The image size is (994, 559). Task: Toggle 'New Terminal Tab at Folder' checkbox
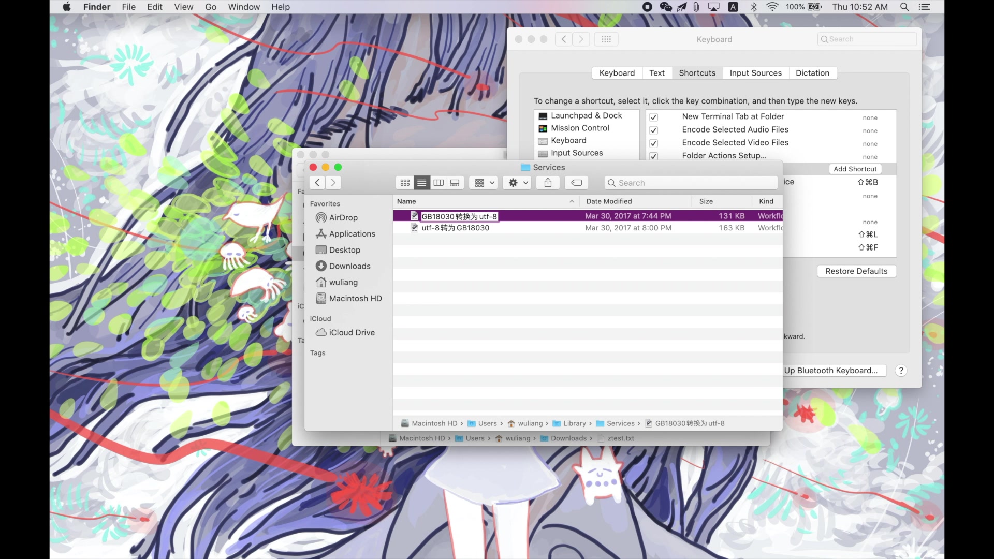[x=653, y=116]
